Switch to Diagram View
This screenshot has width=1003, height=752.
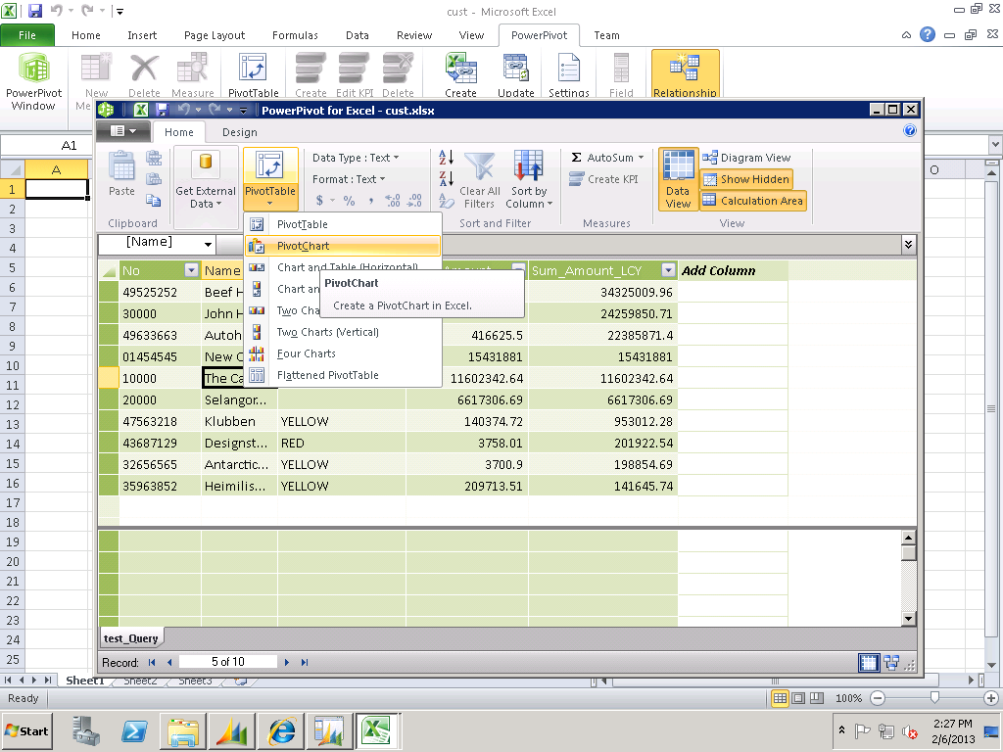746,158
